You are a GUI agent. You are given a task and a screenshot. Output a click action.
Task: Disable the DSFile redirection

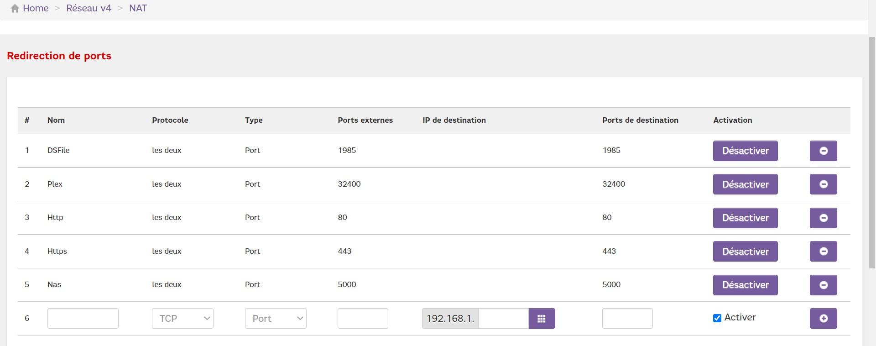[x=745, y=151]
